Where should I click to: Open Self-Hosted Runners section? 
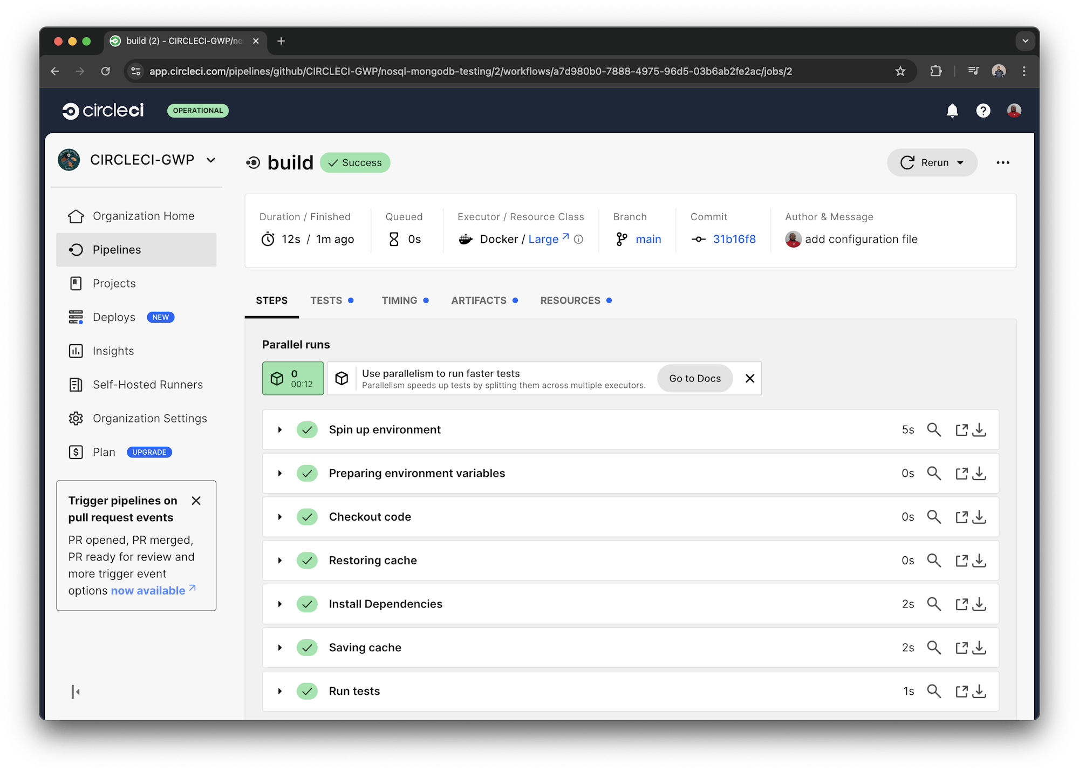(147, 384)
